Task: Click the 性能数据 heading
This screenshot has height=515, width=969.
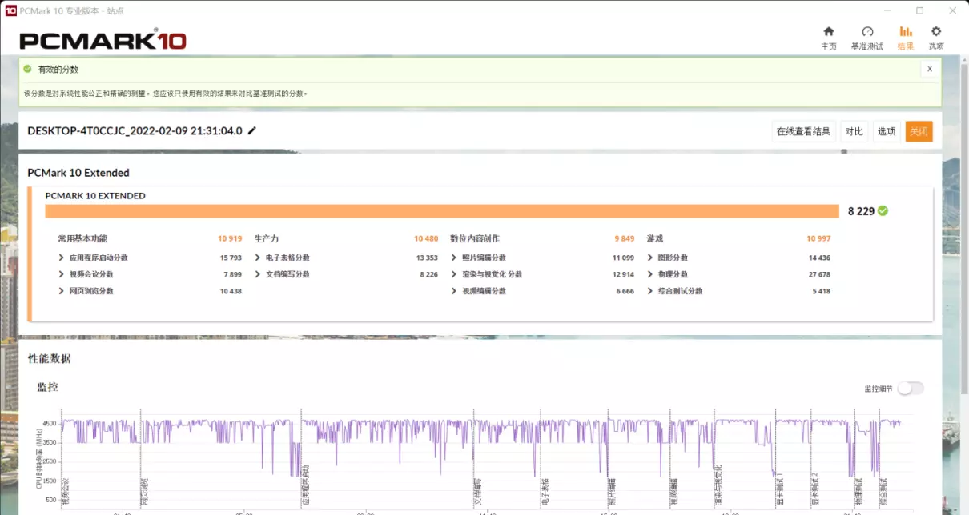Action: pos(50,359)
